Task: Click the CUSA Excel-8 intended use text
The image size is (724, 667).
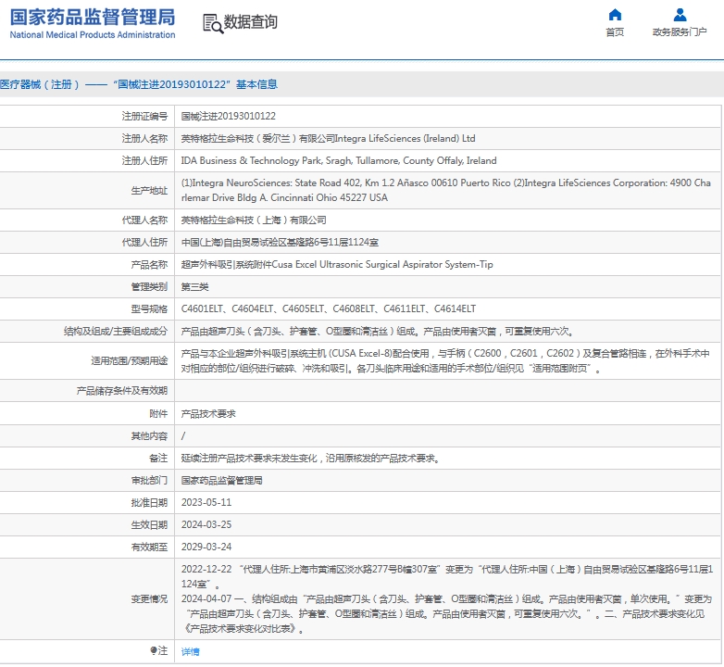Action: pos(445,360)
